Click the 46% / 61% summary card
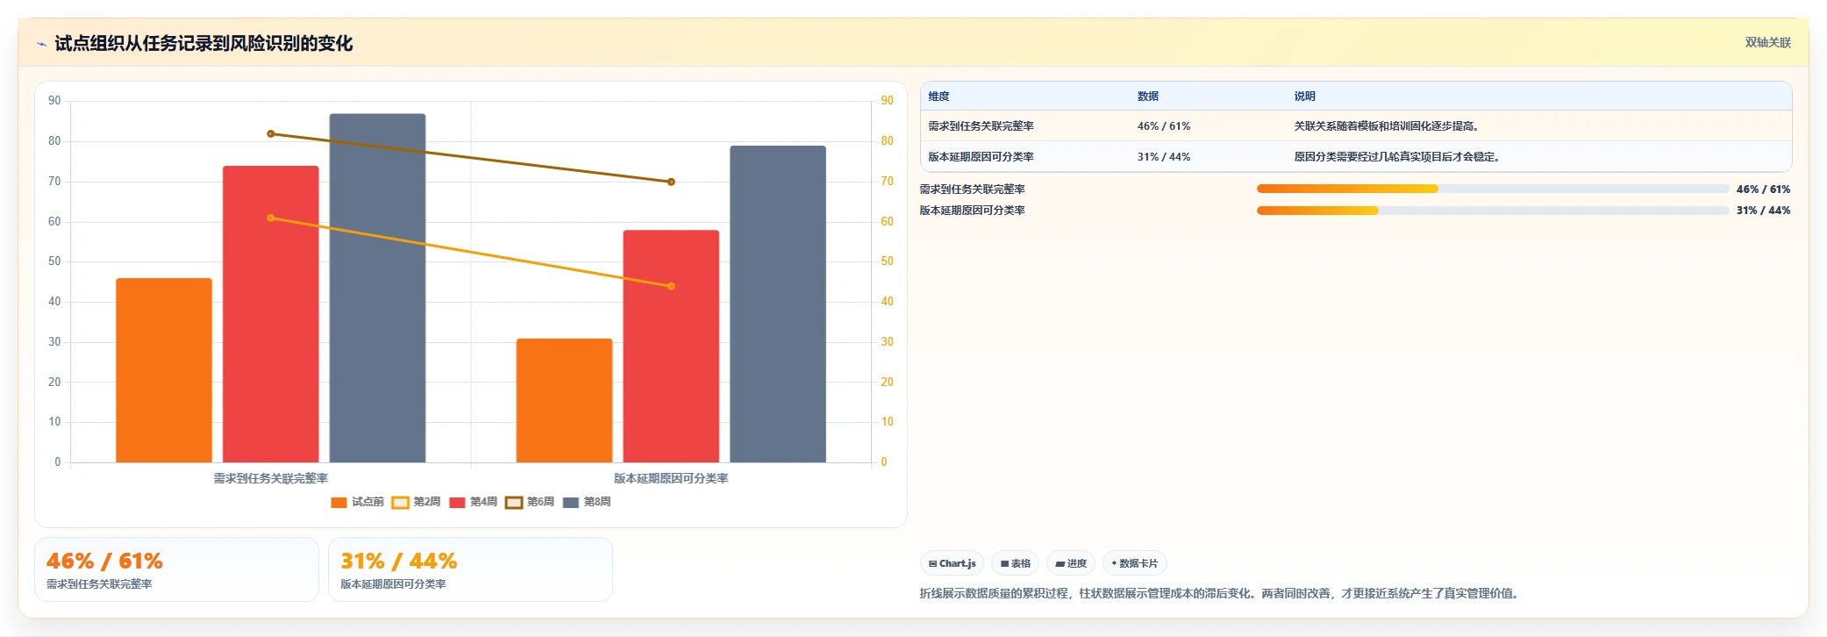 pos(176,569)
